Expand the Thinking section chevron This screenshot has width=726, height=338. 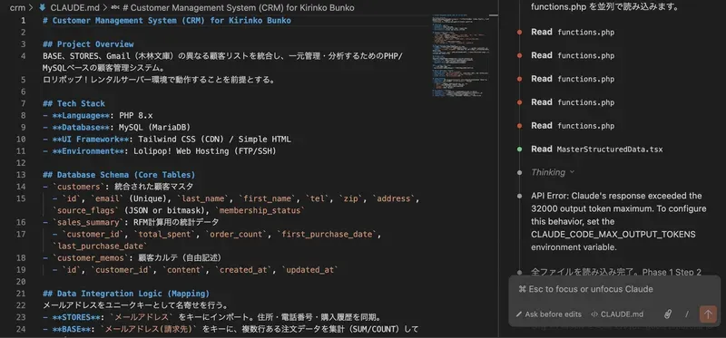click(x=572, y=172)
